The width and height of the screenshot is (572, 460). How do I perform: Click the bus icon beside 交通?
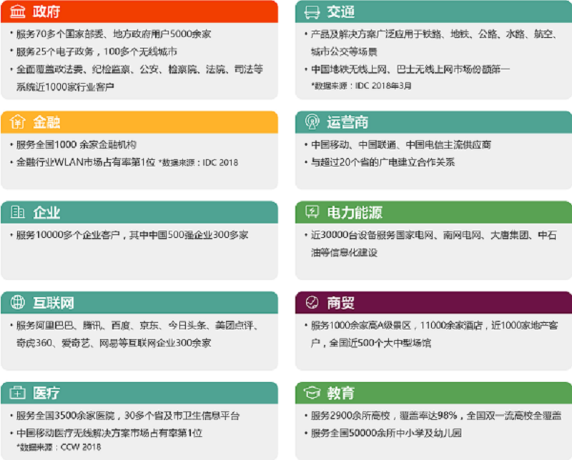tap(312, 12)
